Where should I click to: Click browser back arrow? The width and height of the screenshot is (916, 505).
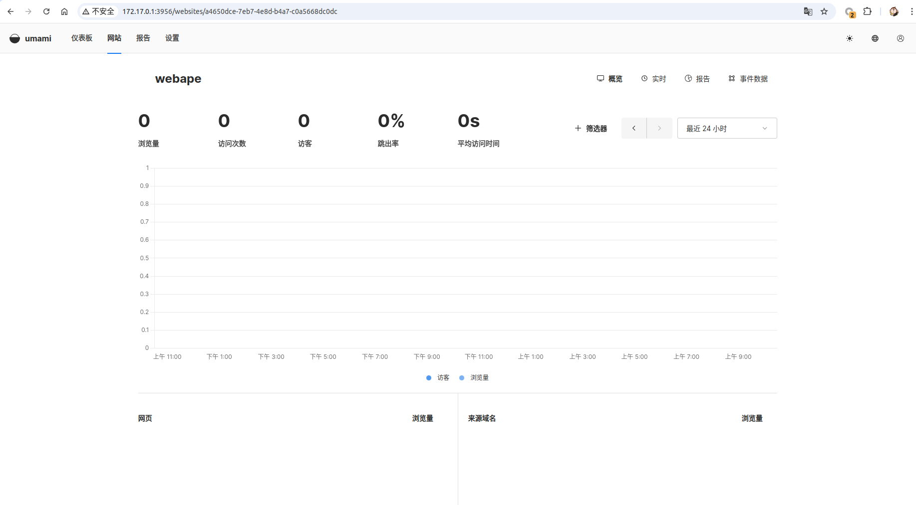[x=10, y=11]
